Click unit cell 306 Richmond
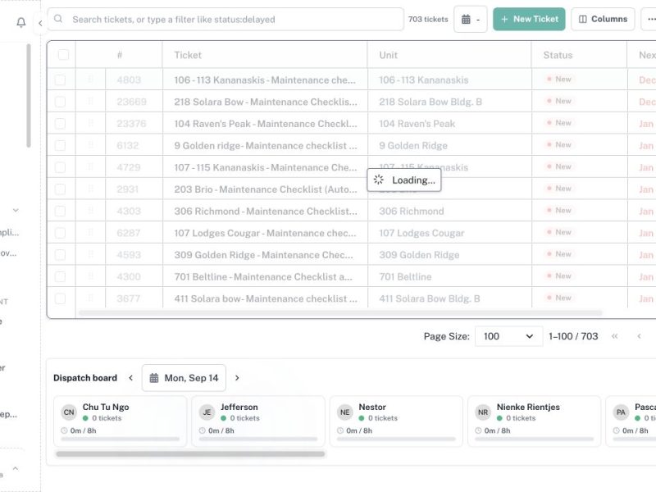Viewport: 656px width, 492px height. pyautogui.click(x=412, y=211)
